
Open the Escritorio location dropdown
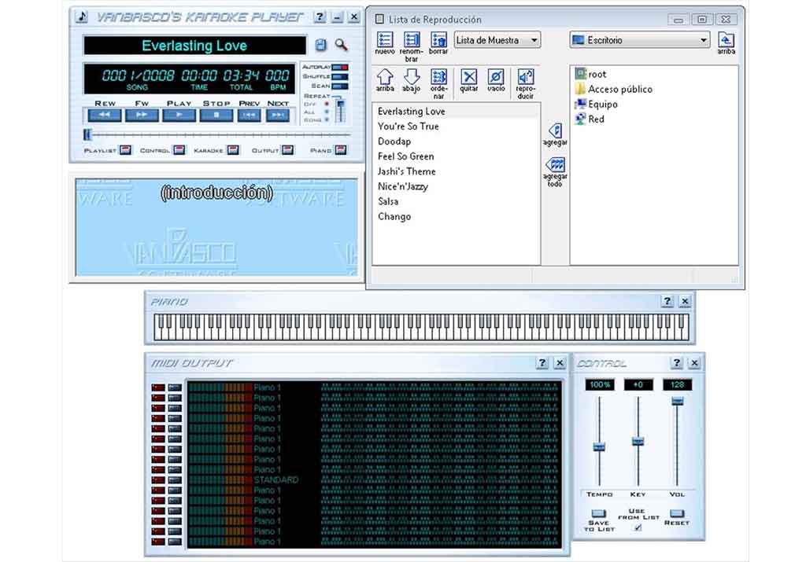pos(639,40)
